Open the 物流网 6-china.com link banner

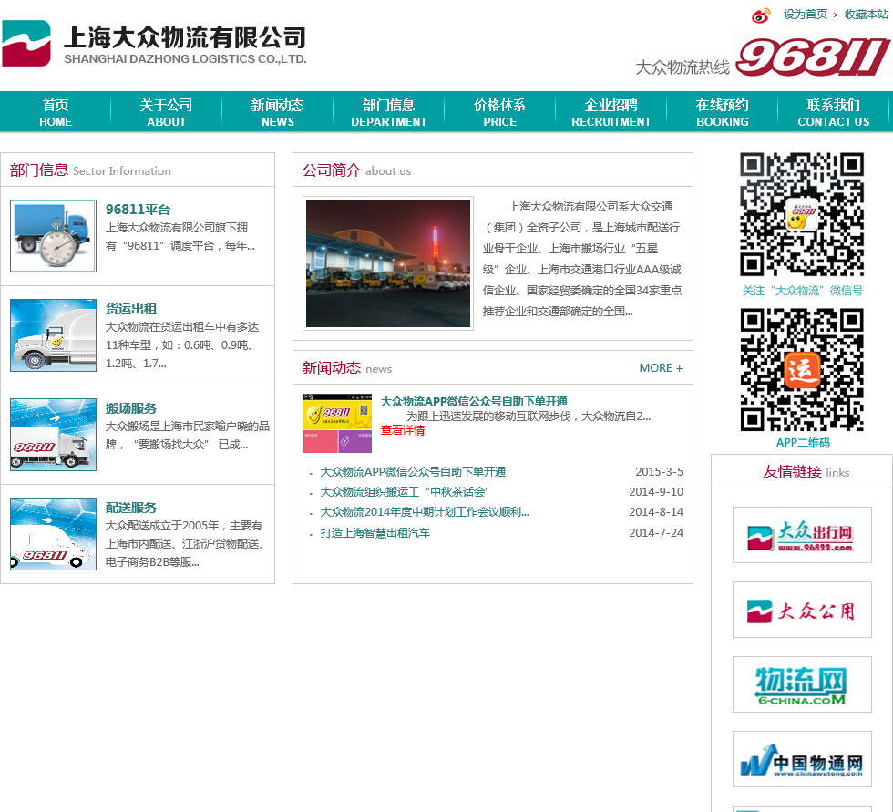click(802, 684)
